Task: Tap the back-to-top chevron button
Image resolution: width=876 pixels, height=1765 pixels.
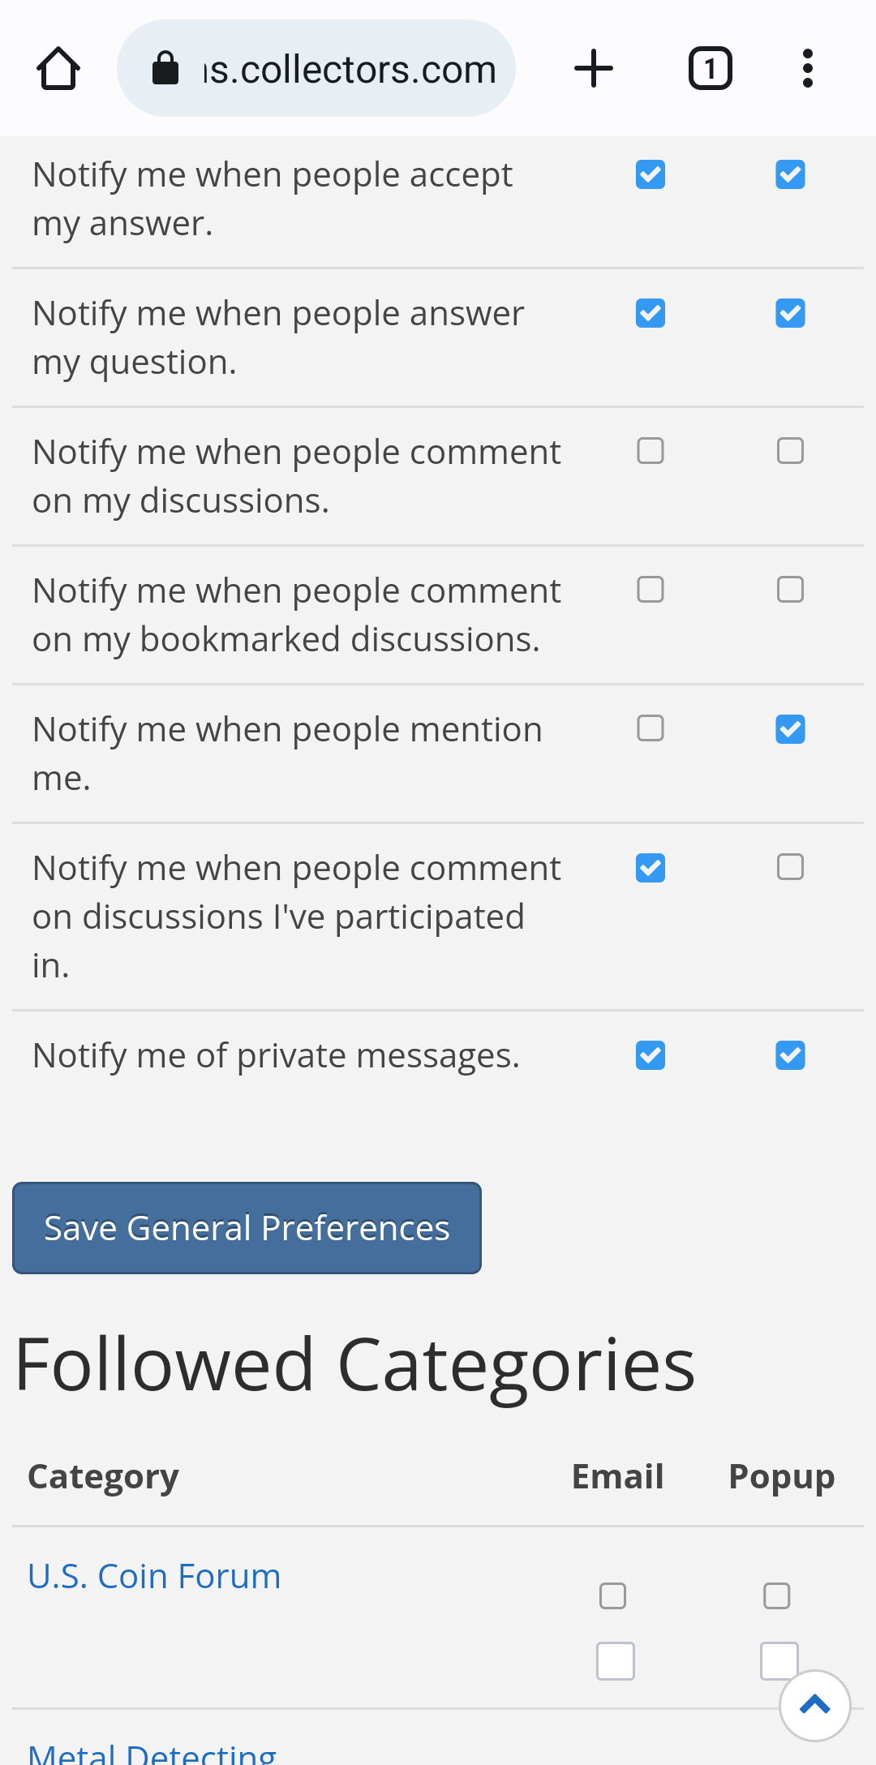Action: coord(814,1705)
